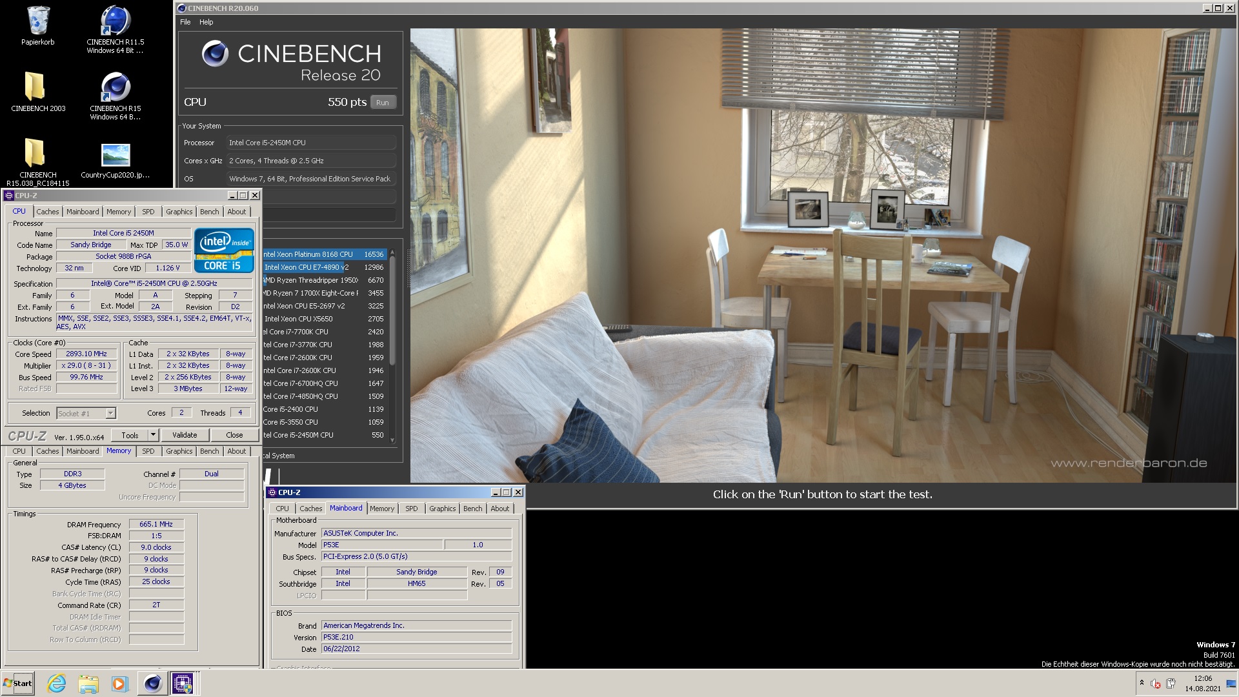Viewport: 1239px width, 697px height.
Task: Open SPD tab in top CPU-Z window
Action: pos(148,212)
